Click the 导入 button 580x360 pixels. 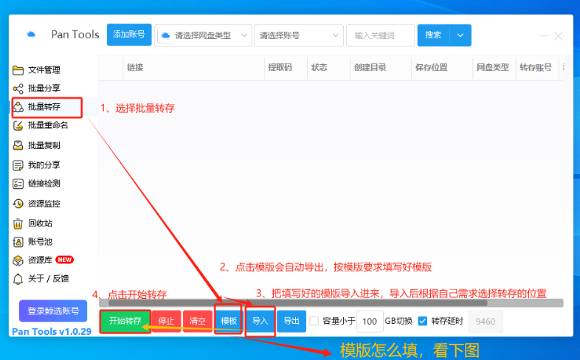260,321
